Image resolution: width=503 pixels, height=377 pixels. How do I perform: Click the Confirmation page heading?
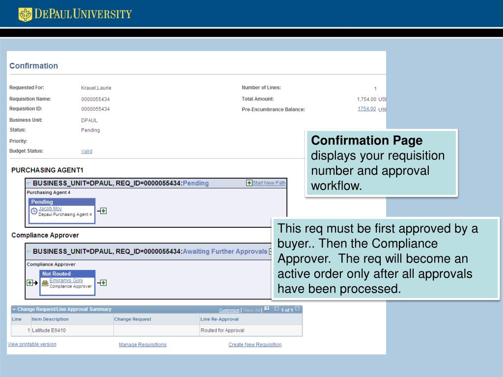coord(34,66)
